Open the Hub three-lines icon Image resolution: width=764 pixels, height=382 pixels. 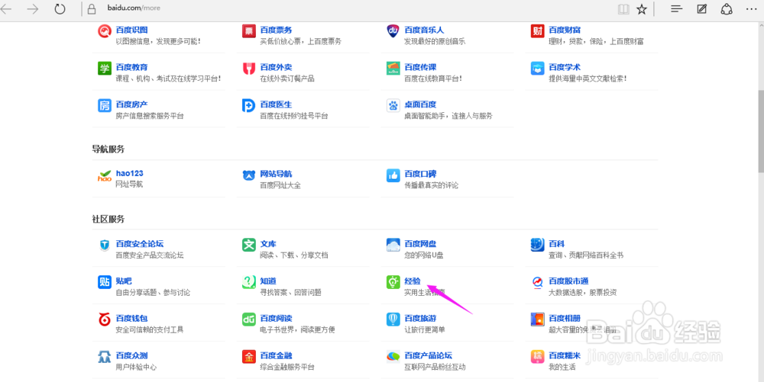pyautogui.click(x=676, y=8)
